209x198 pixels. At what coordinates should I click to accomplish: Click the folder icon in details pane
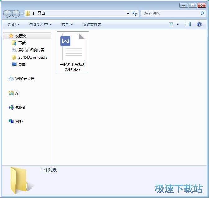(21, 180)
